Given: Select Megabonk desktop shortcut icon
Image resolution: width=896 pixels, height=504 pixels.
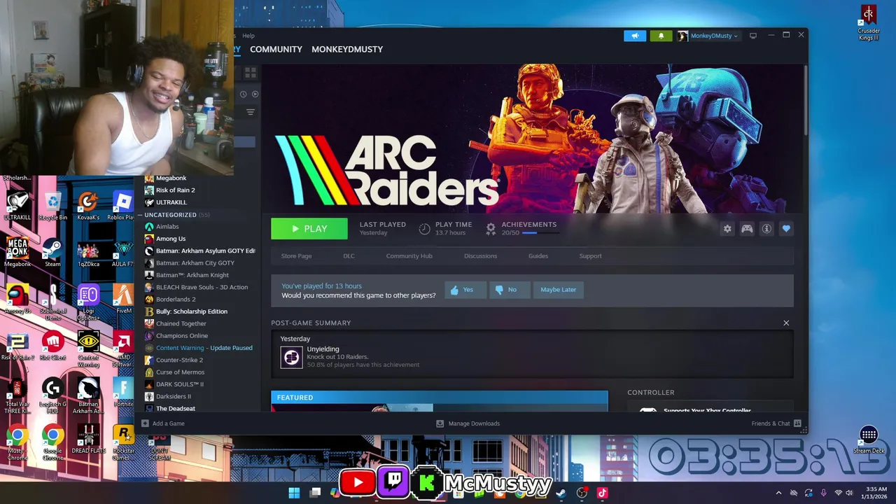Looking at the screenshot, I should click(17, 253).
